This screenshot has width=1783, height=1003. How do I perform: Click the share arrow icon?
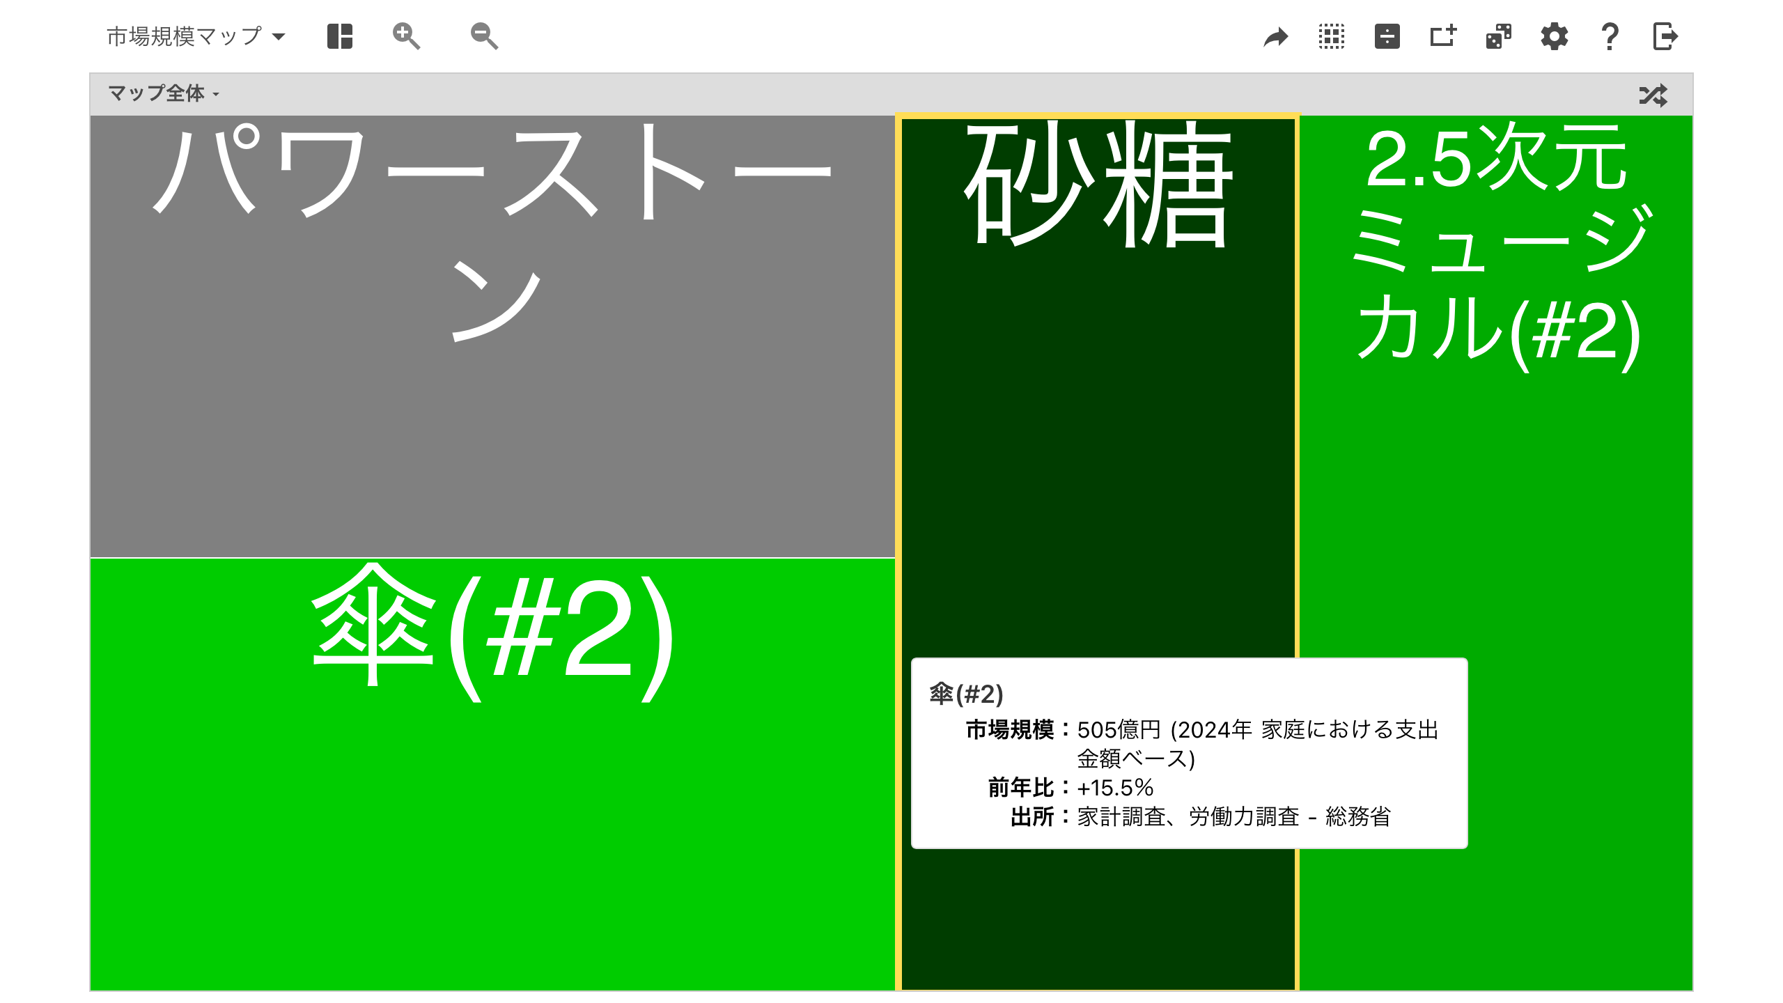(x=1275, y=36)
